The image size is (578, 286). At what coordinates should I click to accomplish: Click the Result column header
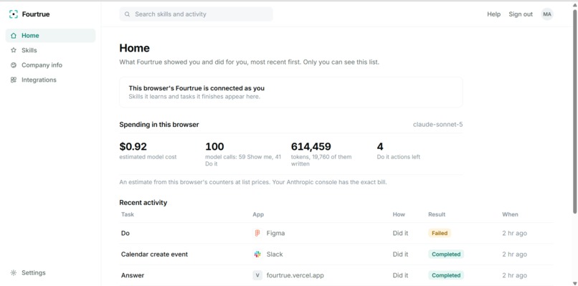[437, 214]
